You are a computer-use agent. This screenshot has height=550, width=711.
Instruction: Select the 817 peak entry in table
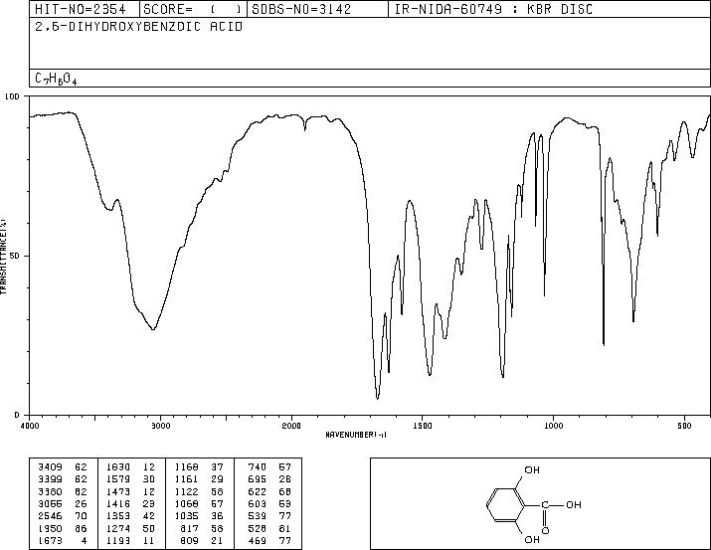click(x=203, y=529)
